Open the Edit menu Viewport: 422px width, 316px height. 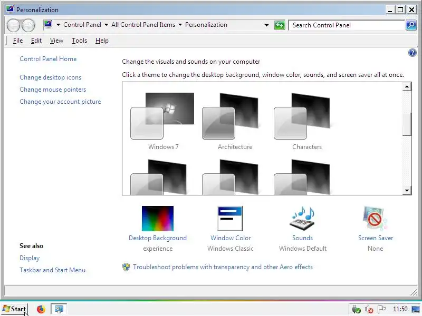point(36,41)
